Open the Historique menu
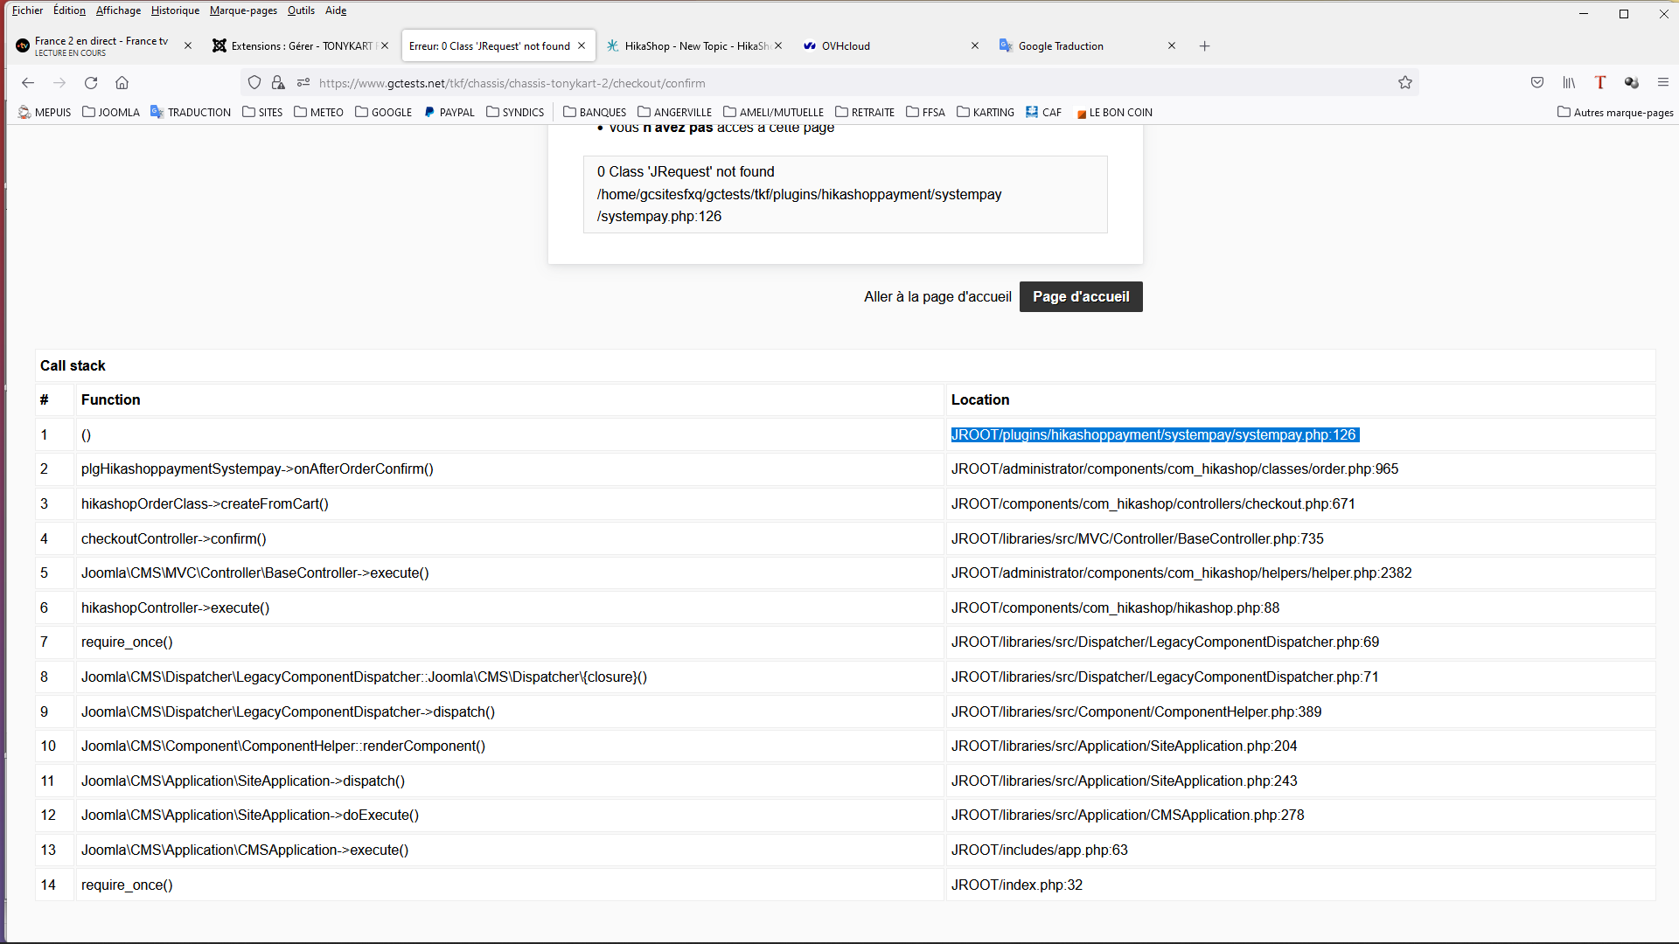Screen dimensions: 1679x944 point(175,10)
